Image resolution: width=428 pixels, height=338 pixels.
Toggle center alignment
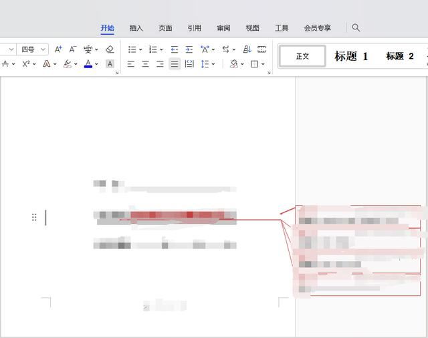point(145,64)
